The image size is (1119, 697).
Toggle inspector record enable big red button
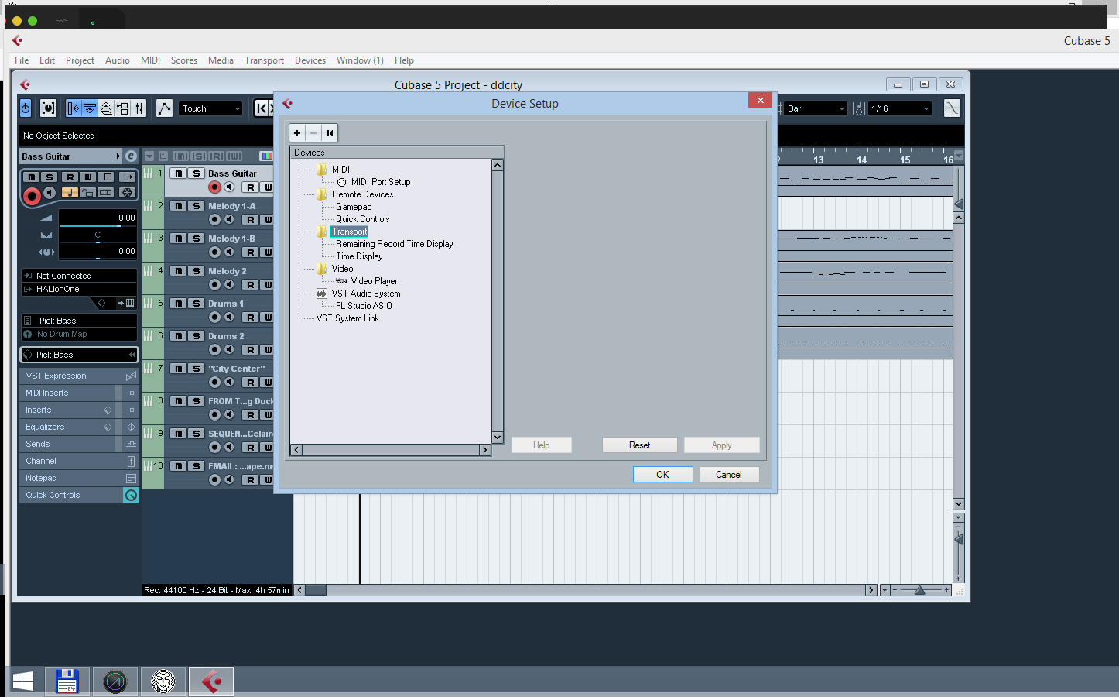(x=32, y=197)
